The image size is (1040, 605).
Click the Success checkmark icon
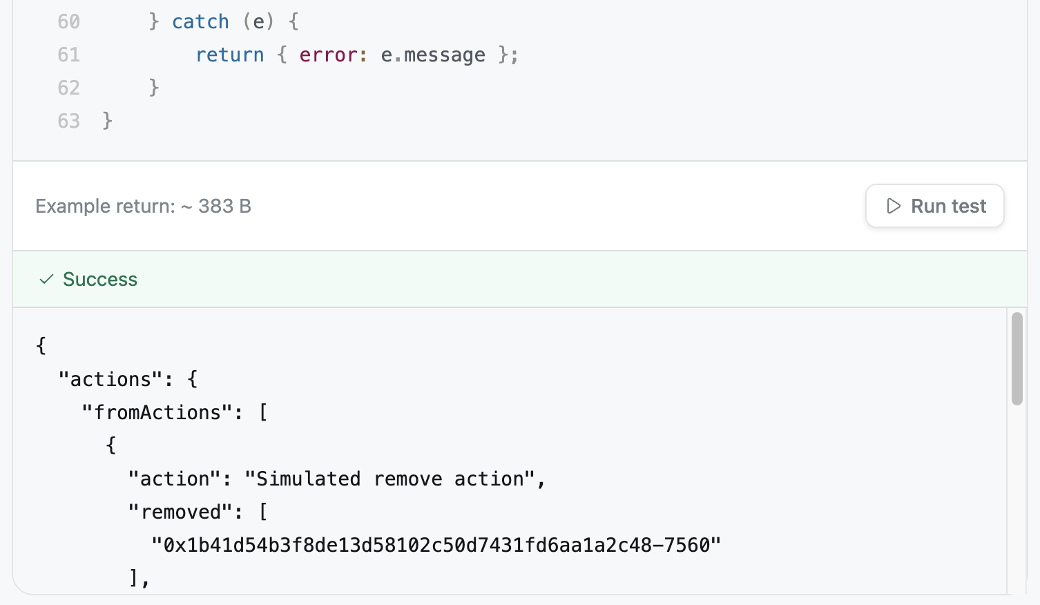point(46,279)
